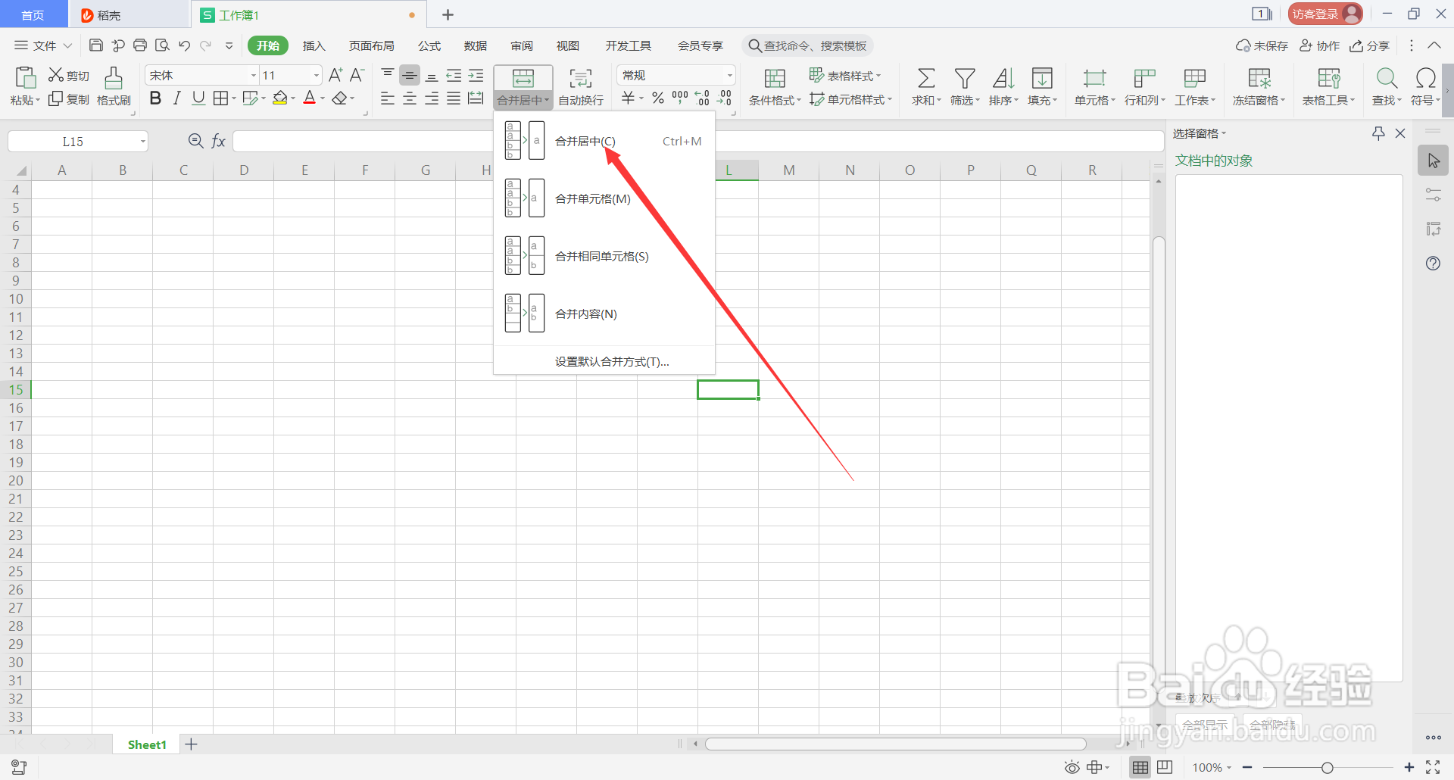Screen dimensions: 1454x780
Task: Apply percent style to the cell
Action: pyautogui.click(x=657, y=97)
